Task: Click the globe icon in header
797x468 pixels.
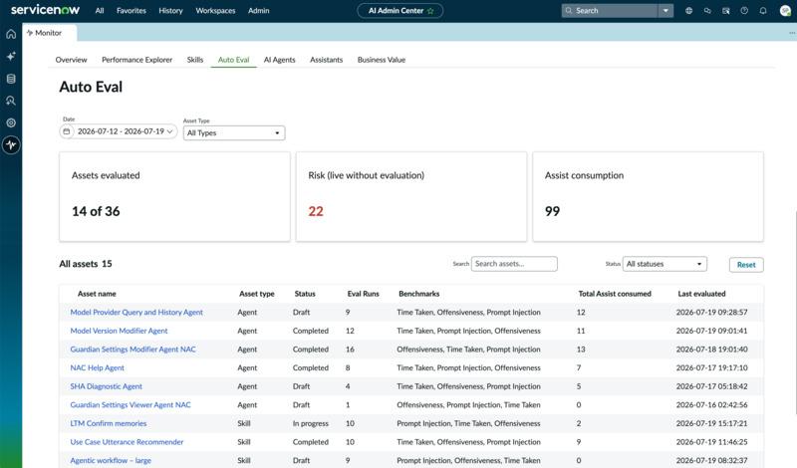Action: click(x=688, y=11)
